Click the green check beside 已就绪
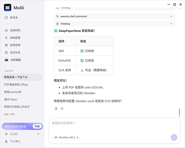The width and height of the screenshot is (185, 148). [x=82, y=51]
